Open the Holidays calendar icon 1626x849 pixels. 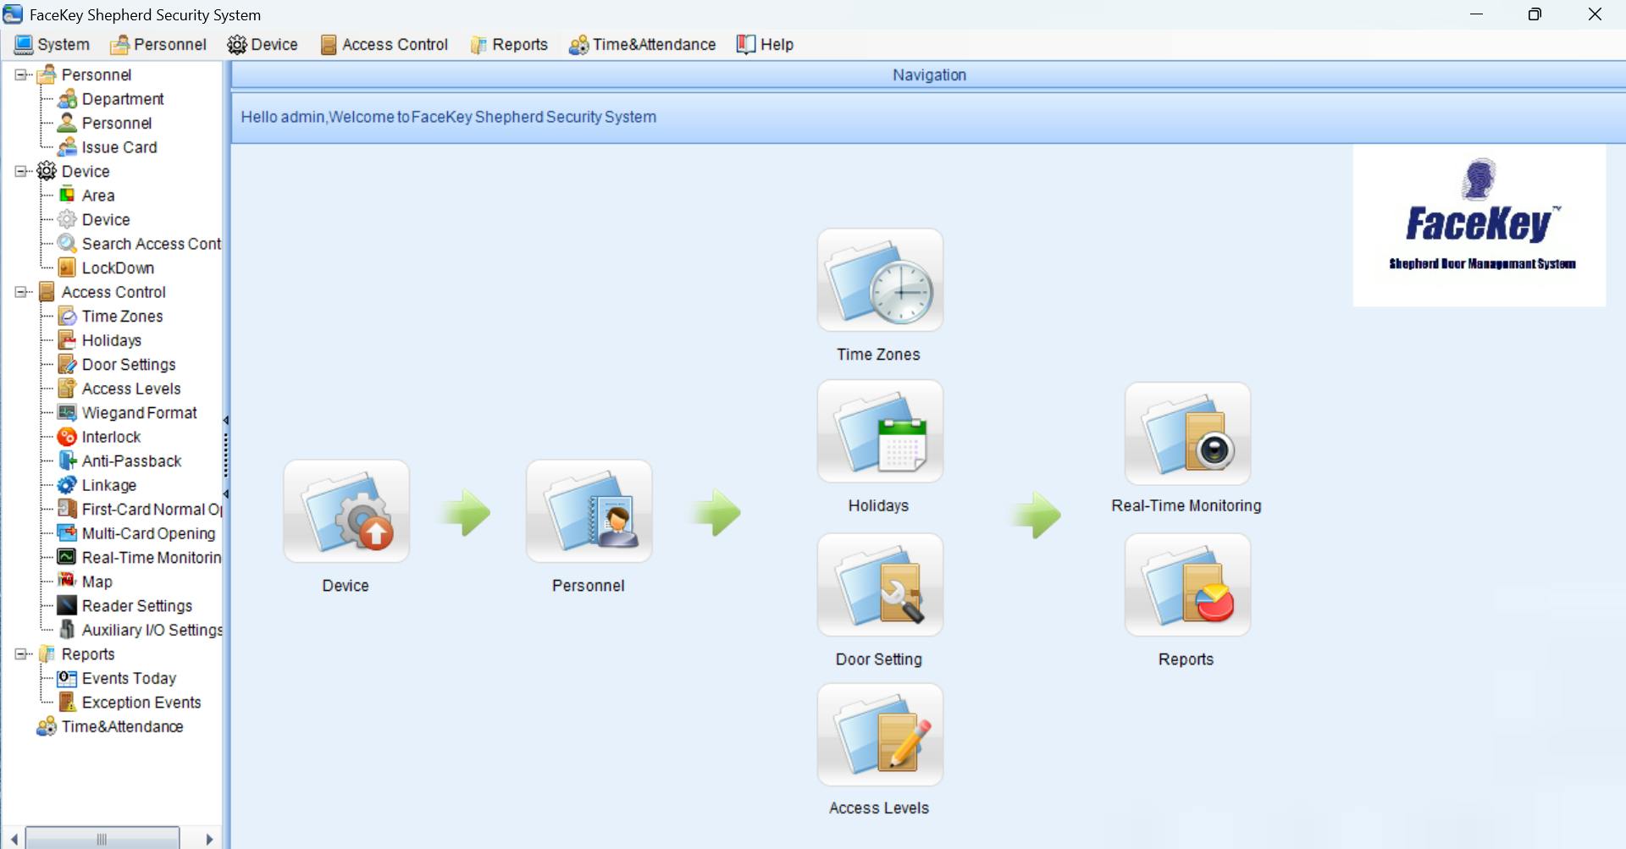(880, 432)
